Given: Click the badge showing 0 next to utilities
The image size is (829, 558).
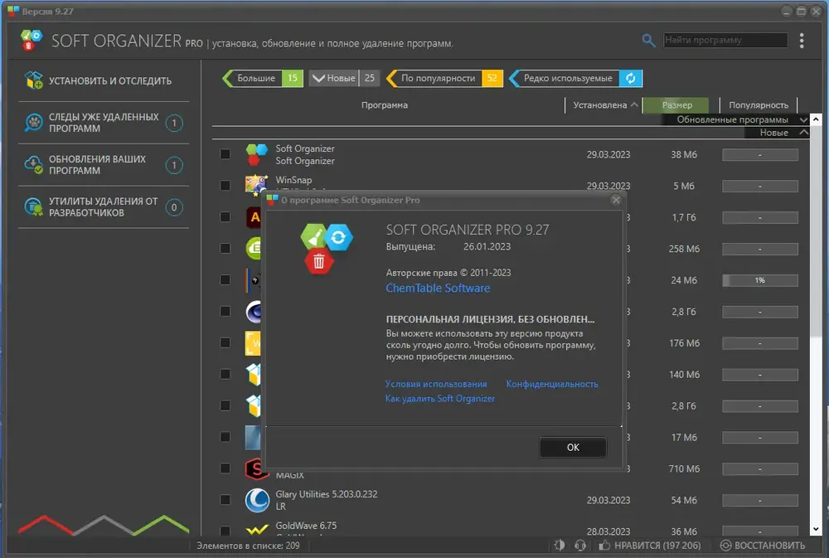Looking at the screenshot, I should [x=174, y=207].
